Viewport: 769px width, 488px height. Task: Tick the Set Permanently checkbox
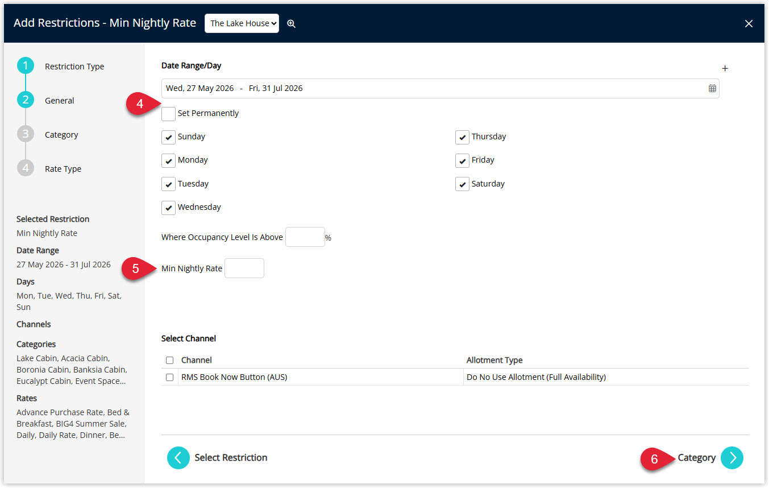point(168,114)
